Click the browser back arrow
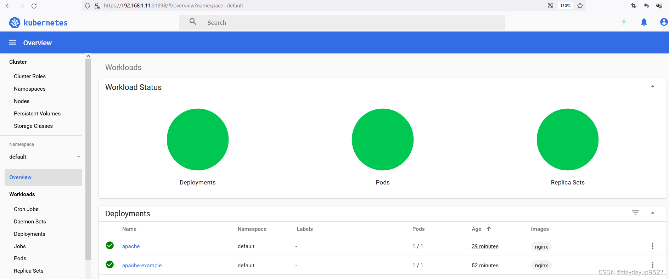 9,6
